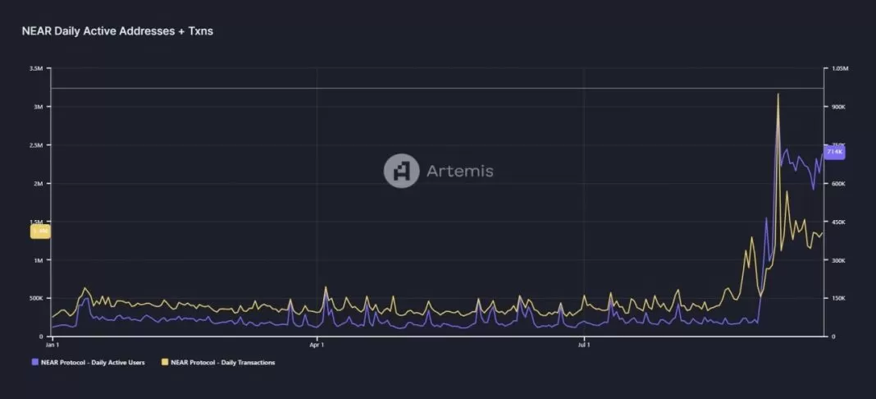Toggle the Daily Transactions legend entry
The image size is (876, 399).
(x=221, y=362)
